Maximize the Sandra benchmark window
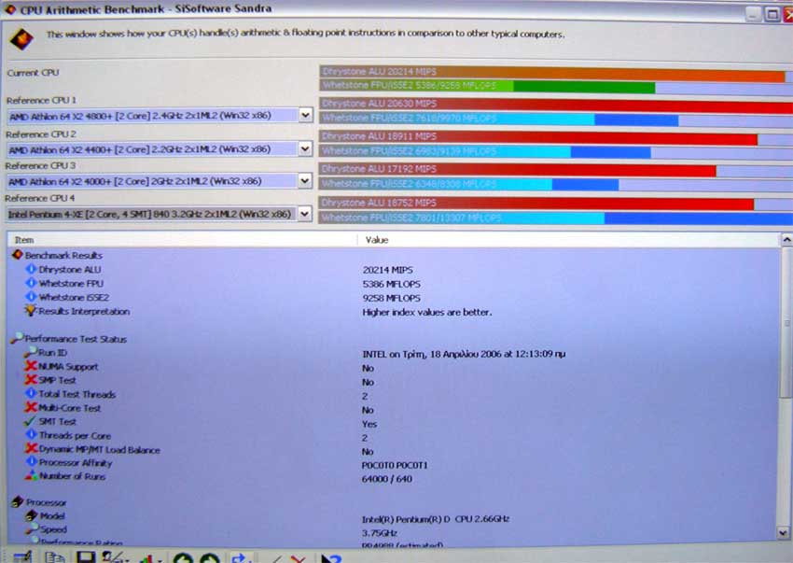Image resolution: width=793 pixels, height=563 pixels. coord(772,14)
